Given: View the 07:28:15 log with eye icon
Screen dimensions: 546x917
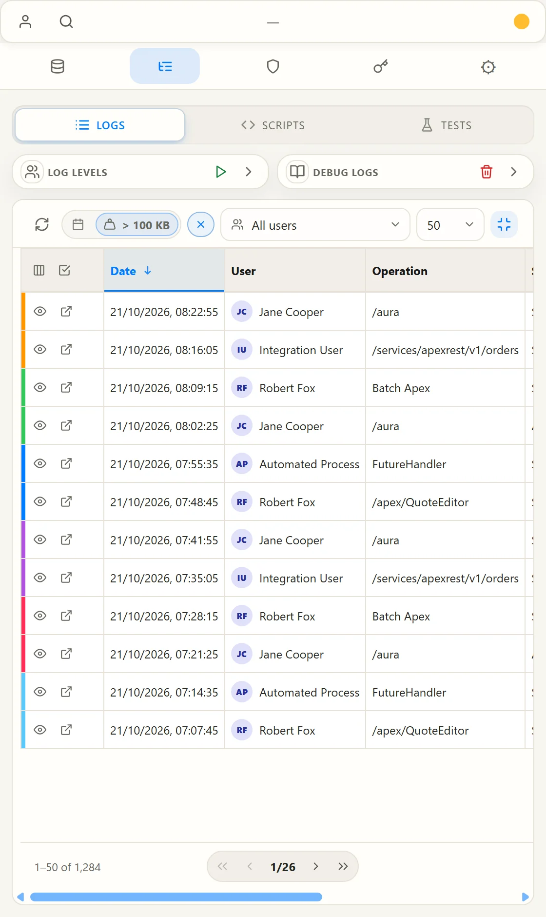Looking at the screenshot, I should tap(40, 616).
